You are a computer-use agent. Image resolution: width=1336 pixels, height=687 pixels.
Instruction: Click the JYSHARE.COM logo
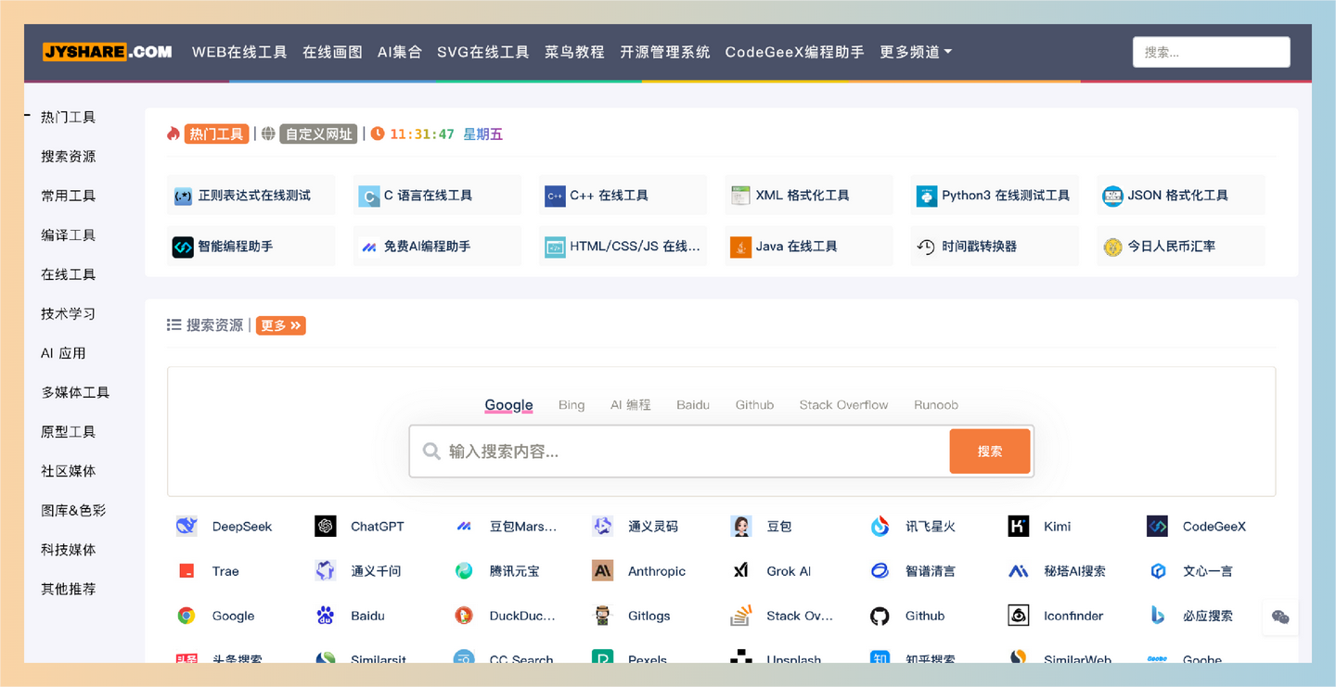click(108, 52)
